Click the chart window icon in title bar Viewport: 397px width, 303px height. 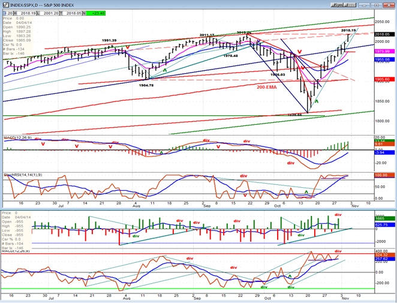pos(5,5)
